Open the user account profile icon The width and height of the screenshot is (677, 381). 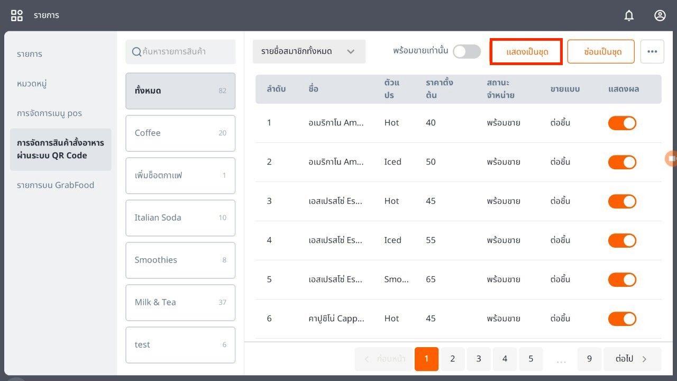click(x=660, y=15)
